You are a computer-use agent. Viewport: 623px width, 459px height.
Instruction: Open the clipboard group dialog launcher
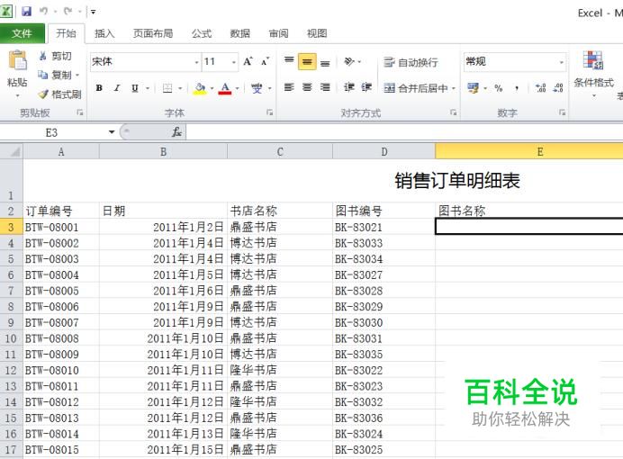pyautogui.click(x=80, y=112)
